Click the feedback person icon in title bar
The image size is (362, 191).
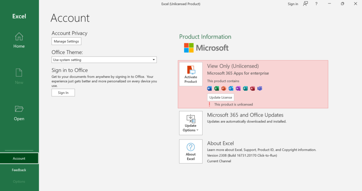pyautogui.click(x=305, y=4)
